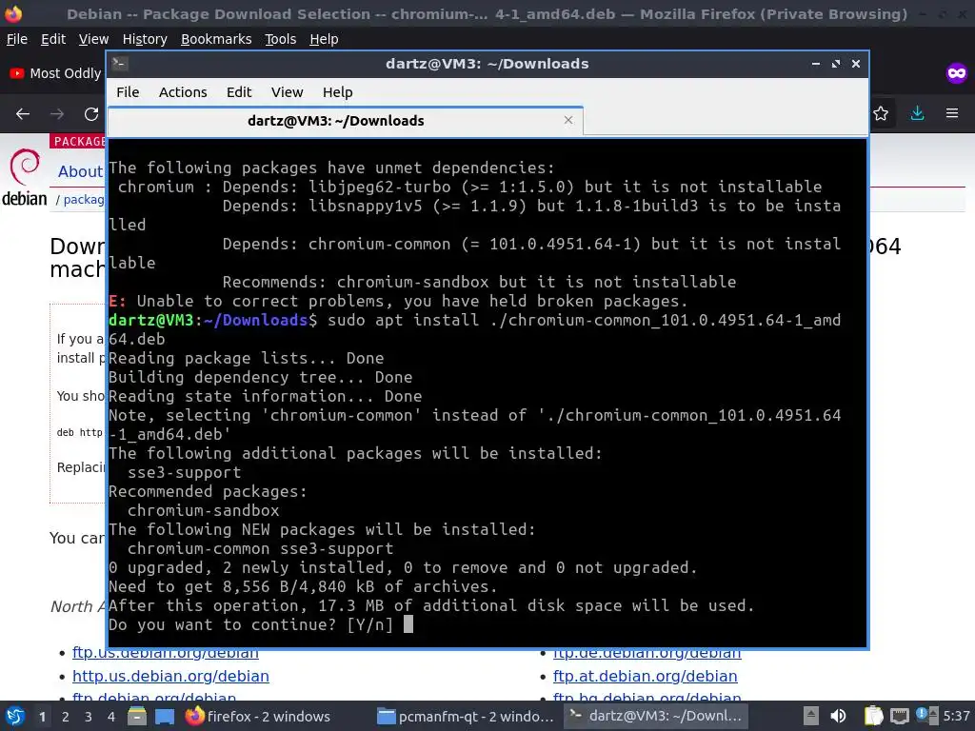Viewport: 975px width, 731px height.
Task: Click 'chromium-sandbox' under Recommended packages
Action: click(204, 510)
